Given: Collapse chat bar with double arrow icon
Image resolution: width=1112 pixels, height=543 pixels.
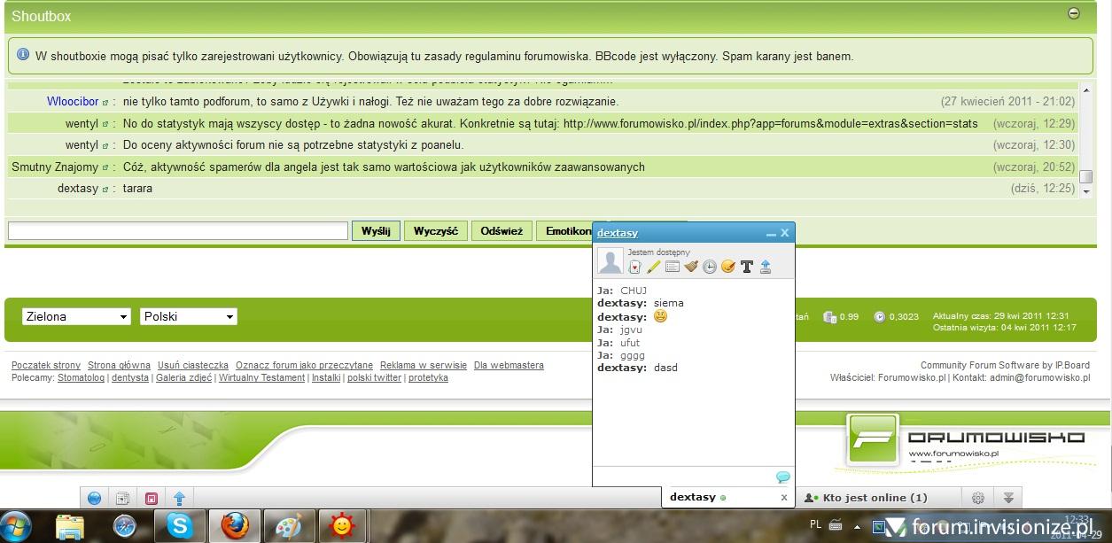Looking at the screenshot, I should 1008,498.
